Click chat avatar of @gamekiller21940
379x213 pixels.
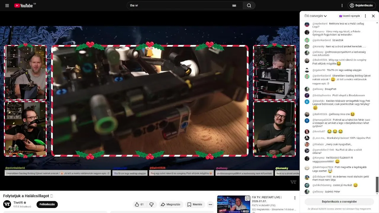[307, 151]
